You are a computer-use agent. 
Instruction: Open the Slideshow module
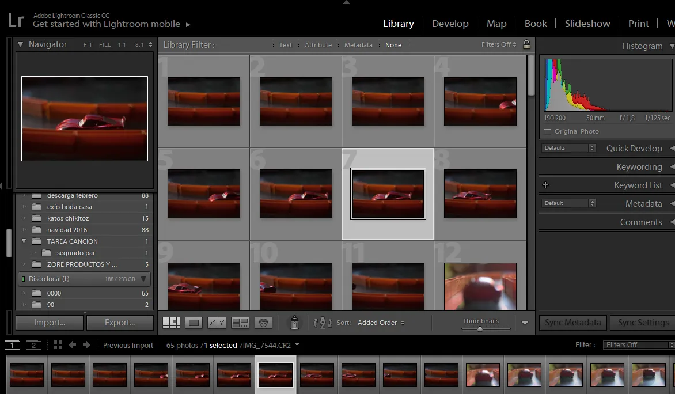[587, 24]
